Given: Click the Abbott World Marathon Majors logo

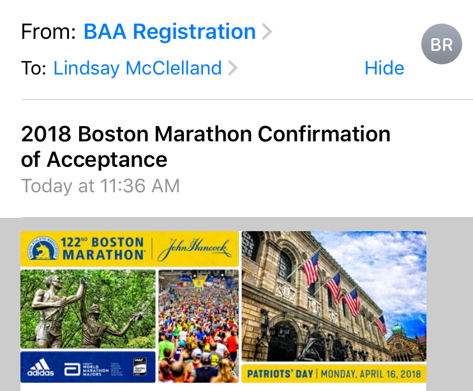Looking at the screenshot, I should click(x=81, y=368).
